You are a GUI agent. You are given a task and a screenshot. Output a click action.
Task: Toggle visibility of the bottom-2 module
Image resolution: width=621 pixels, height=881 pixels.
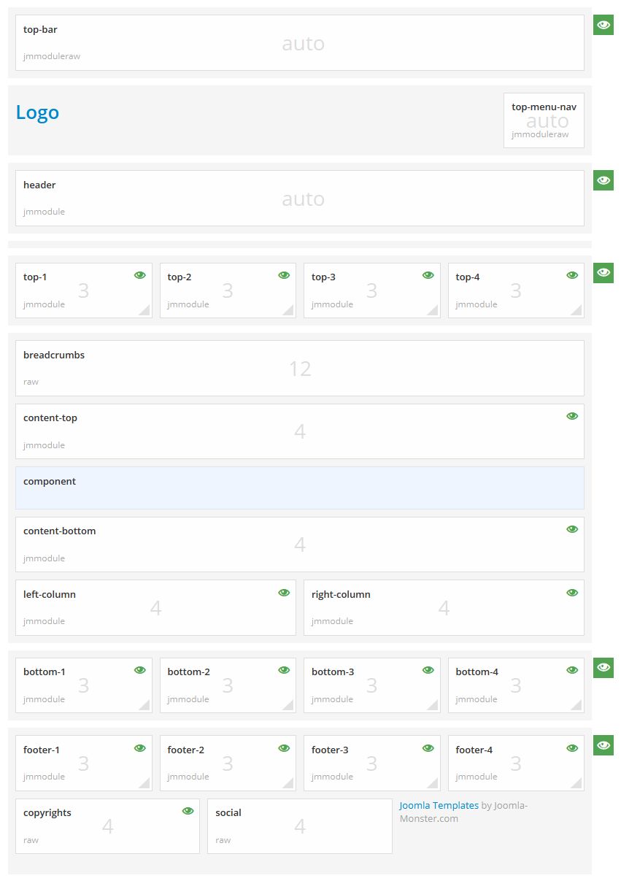[x=284, y=669]
